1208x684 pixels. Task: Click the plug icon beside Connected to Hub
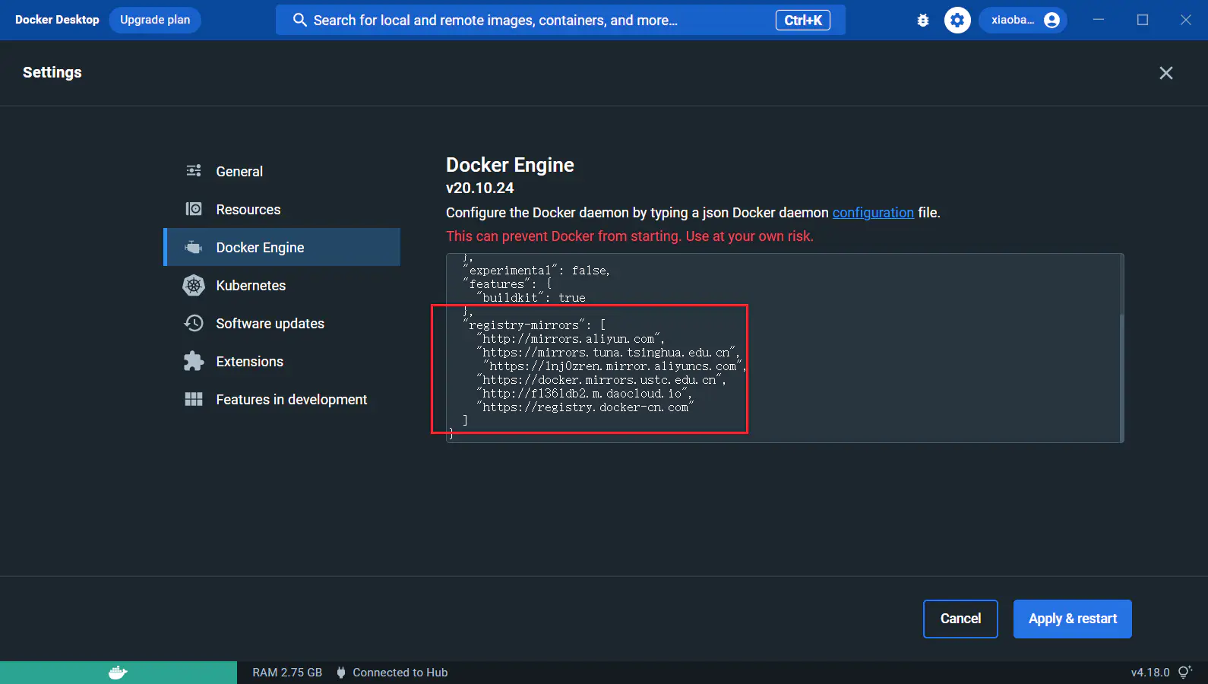[341, 673]
